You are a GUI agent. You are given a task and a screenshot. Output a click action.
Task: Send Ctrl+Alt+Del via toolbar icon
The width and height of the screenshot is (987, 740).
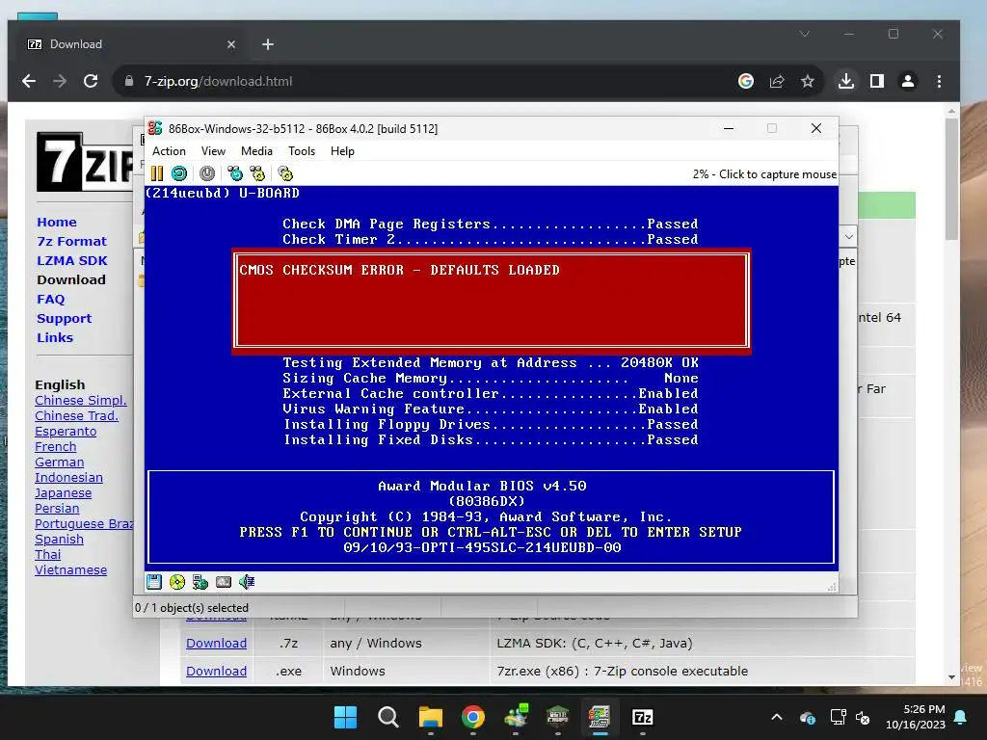(235, 173)
